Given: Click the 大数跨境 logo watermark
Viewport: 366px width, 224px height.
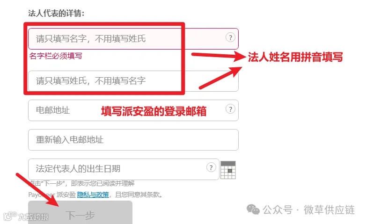Looking at the screenshot, I should (x=26, y=217).
